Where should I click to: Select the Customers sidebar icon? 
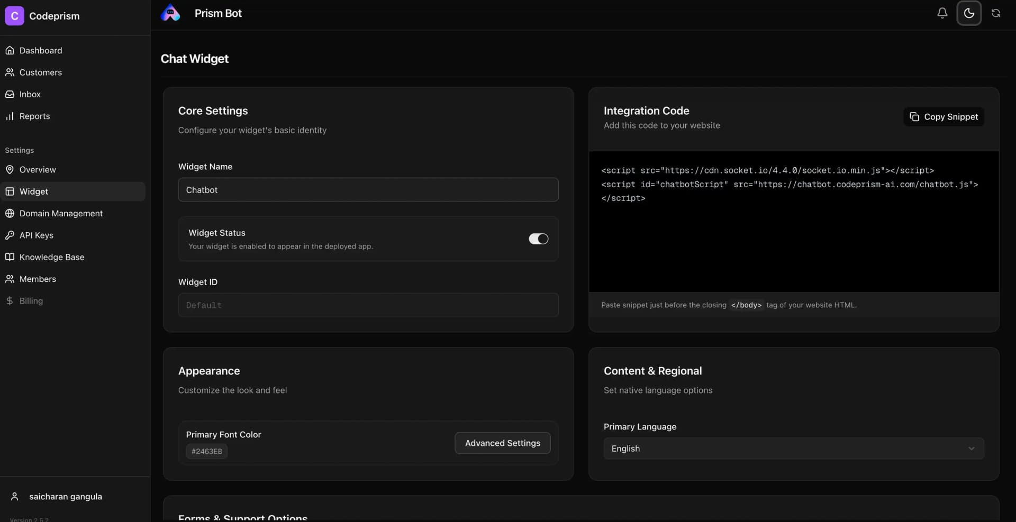point(11,72)
